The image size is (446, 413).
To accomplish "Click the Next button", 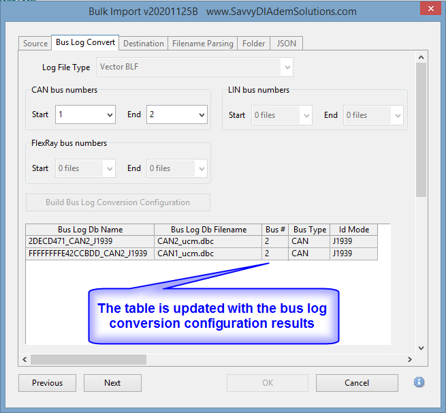I will (112, 383).
